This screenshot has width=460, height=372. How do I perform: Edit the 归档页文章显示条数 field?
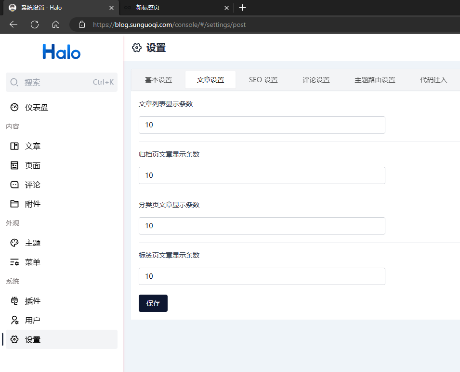(x=262, y=175)
